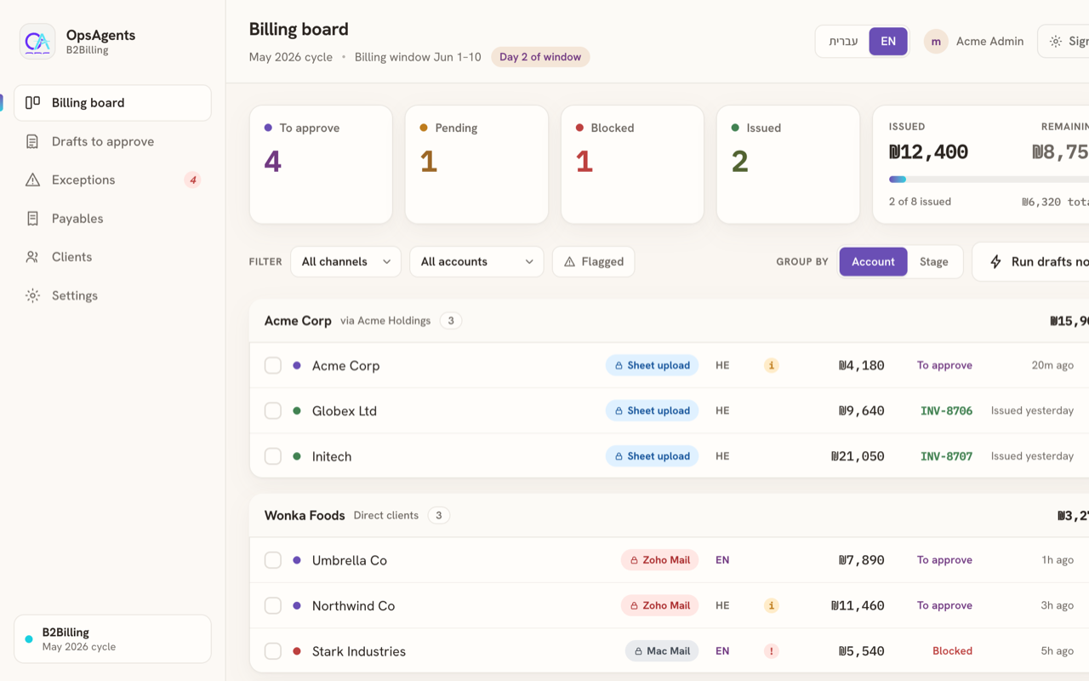
Task: Collapse the Acme Corp account group header
Action: coord(669,321)
